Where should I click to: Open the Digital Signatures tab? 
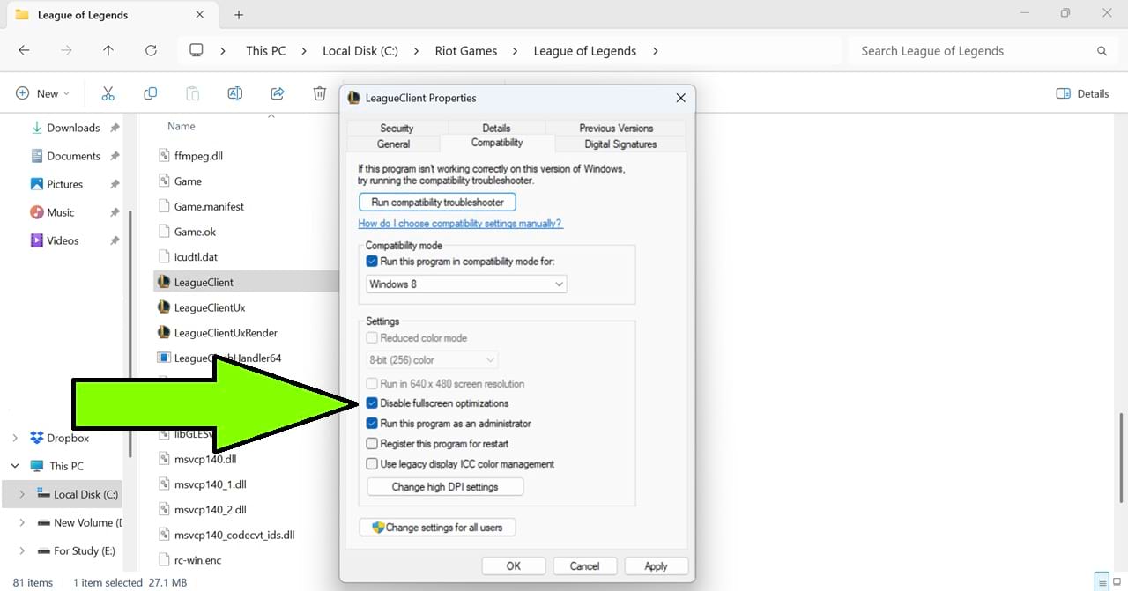[620, 144]
